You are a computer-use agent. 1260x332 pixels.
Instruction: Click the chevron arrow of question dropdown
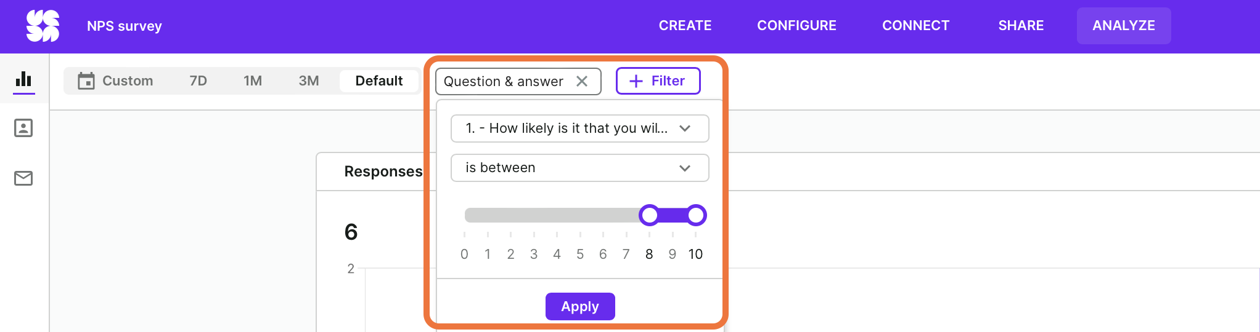685,128
